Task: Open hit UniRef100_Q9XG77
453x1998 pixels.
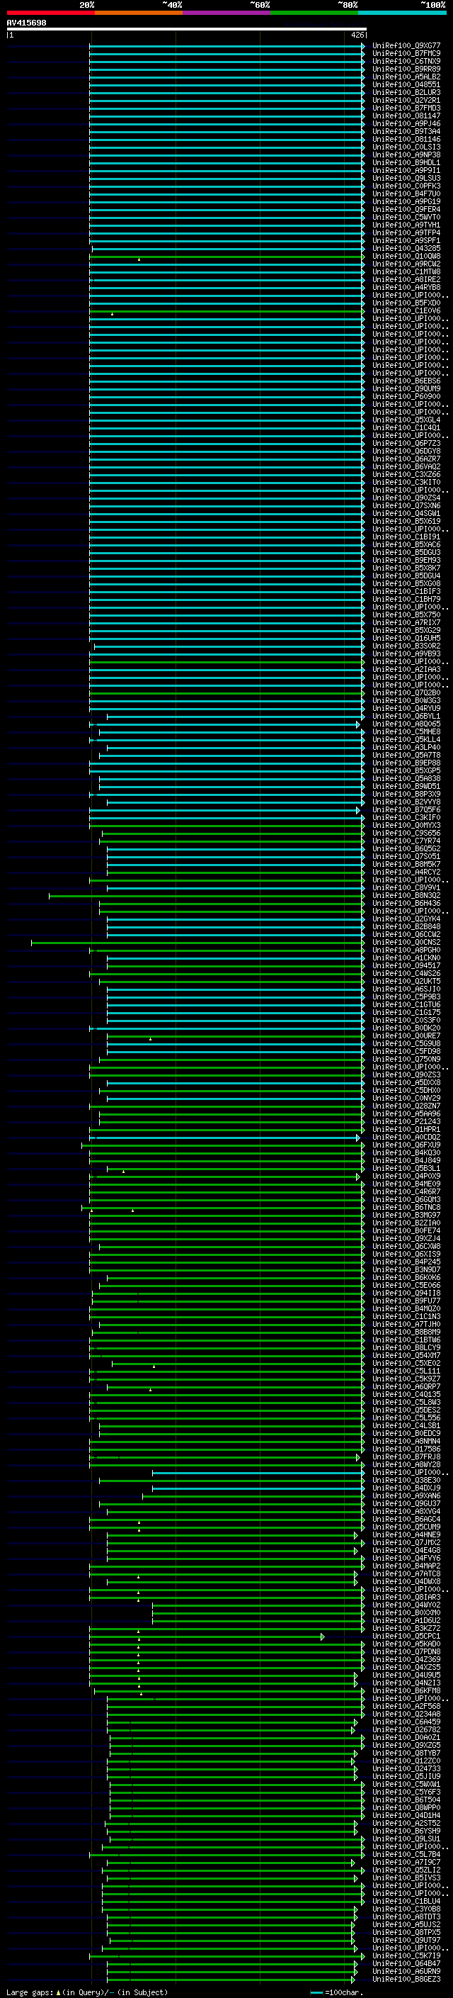Action: [x=406, y=46]
